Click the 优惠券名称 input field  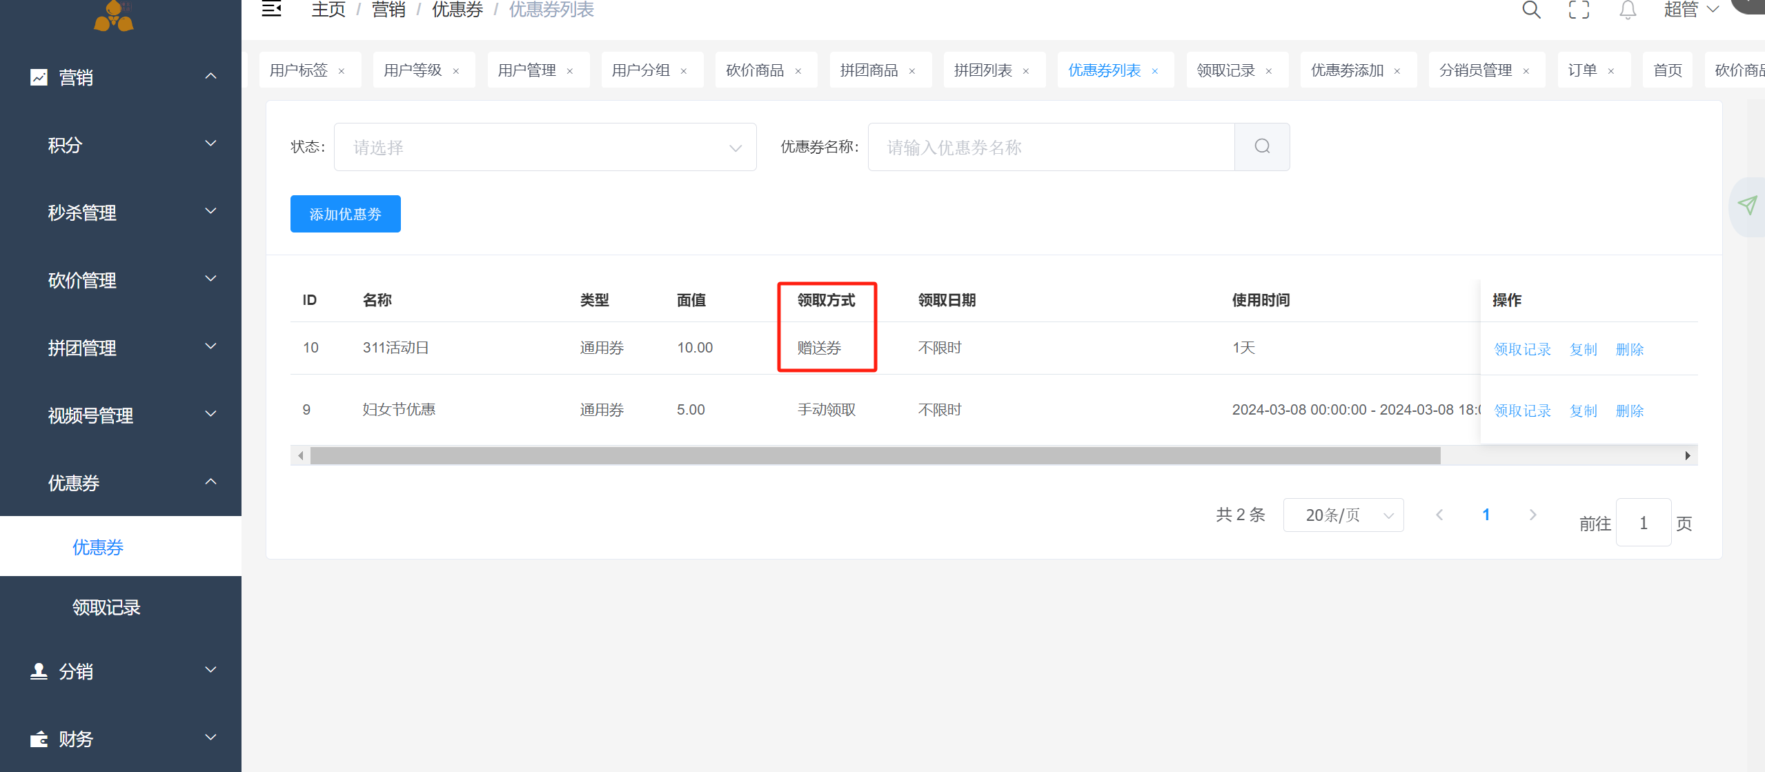pos(1050,147)
